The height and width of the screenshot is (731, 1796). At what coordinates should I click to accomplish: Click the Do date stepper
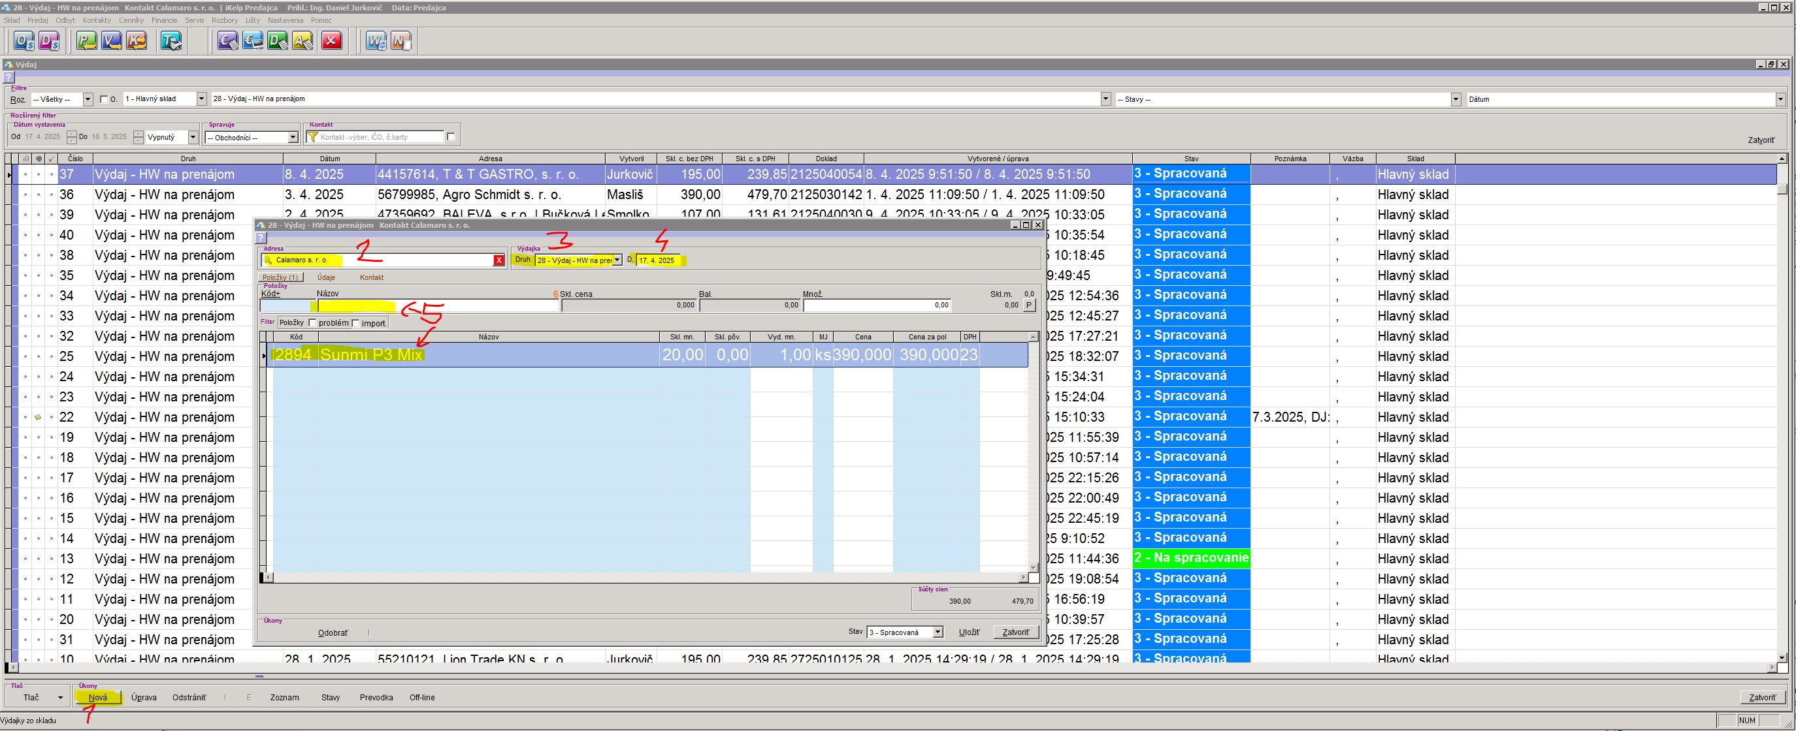point(139,137)
